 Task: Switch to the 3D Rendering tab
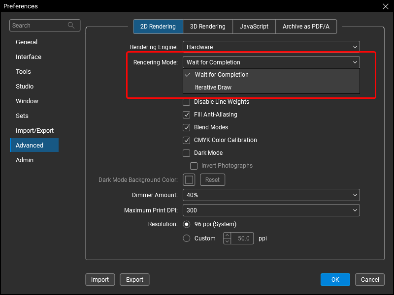pos(208,27)
